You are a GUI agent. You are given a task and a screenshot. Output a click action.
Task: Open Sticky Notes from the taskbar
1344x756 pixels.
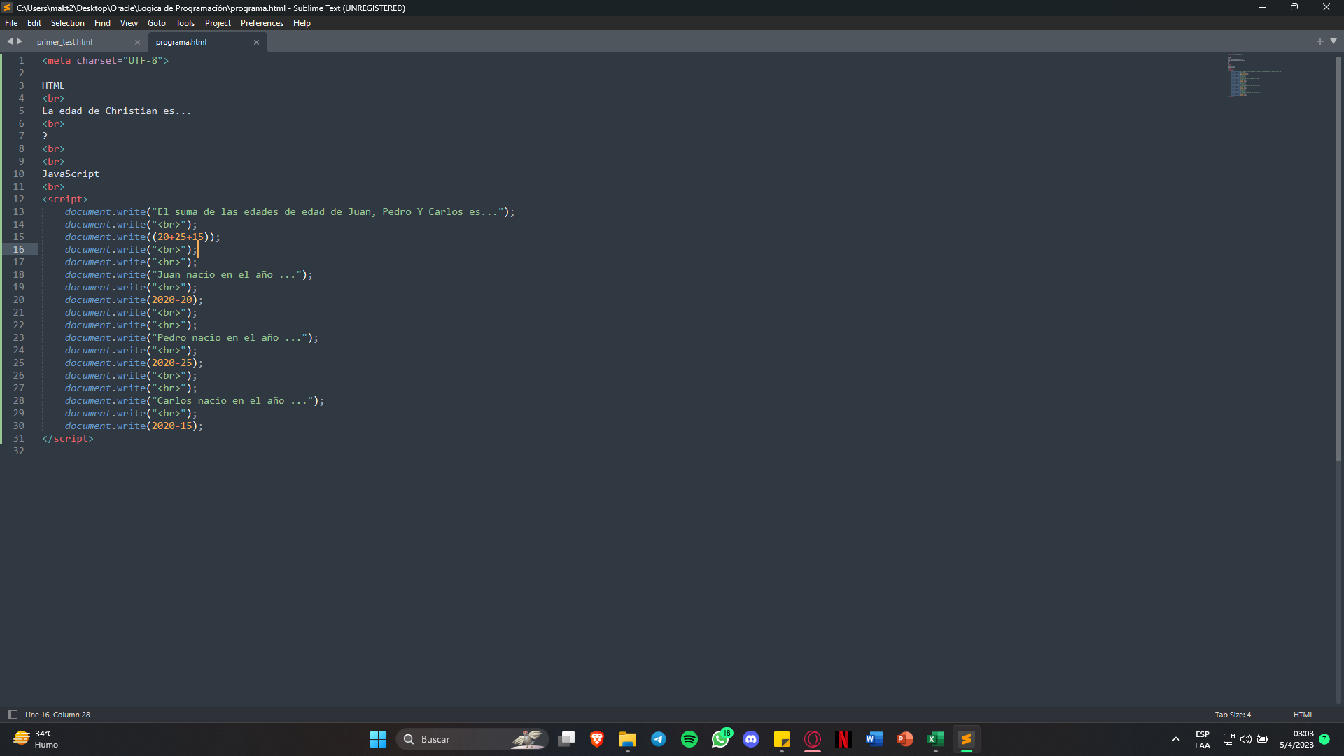782,739
